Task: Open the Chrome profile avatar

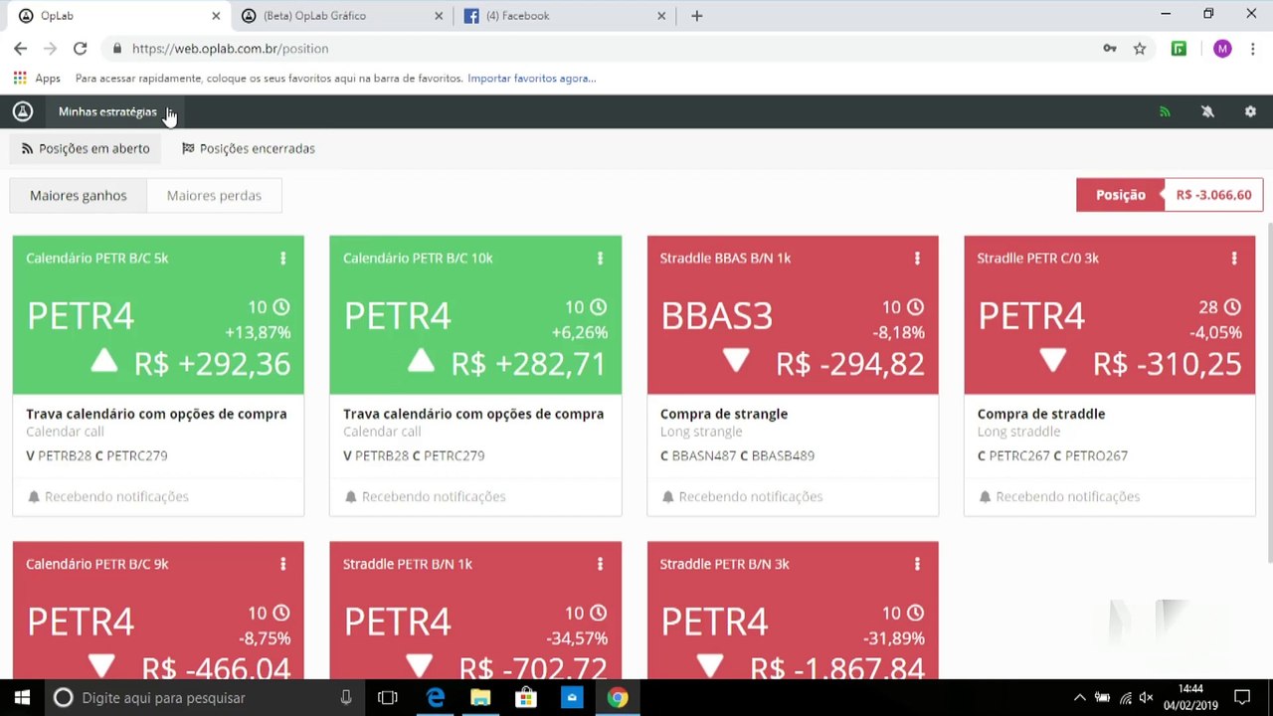Action: click(x=1222, y=48)
